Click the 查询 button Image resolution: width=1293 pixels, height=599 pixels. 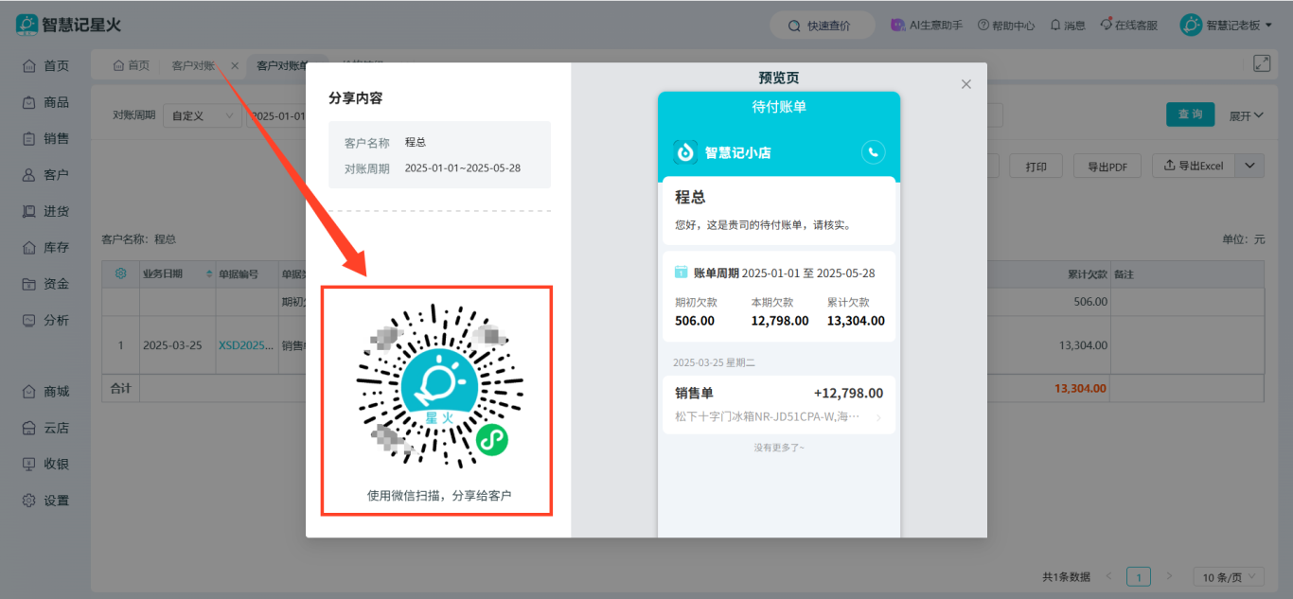1190,115
